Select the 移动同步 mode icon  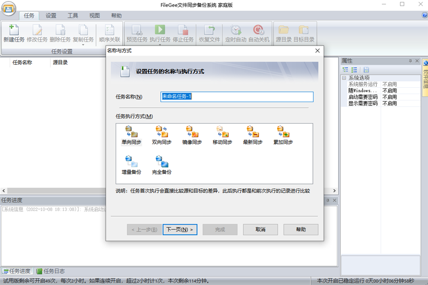click(x=222, y=135)
